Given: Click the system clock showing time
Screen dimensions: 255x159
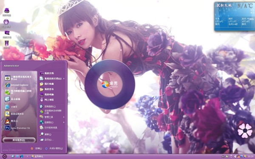Looking at the screenshot, I should 250,156.
